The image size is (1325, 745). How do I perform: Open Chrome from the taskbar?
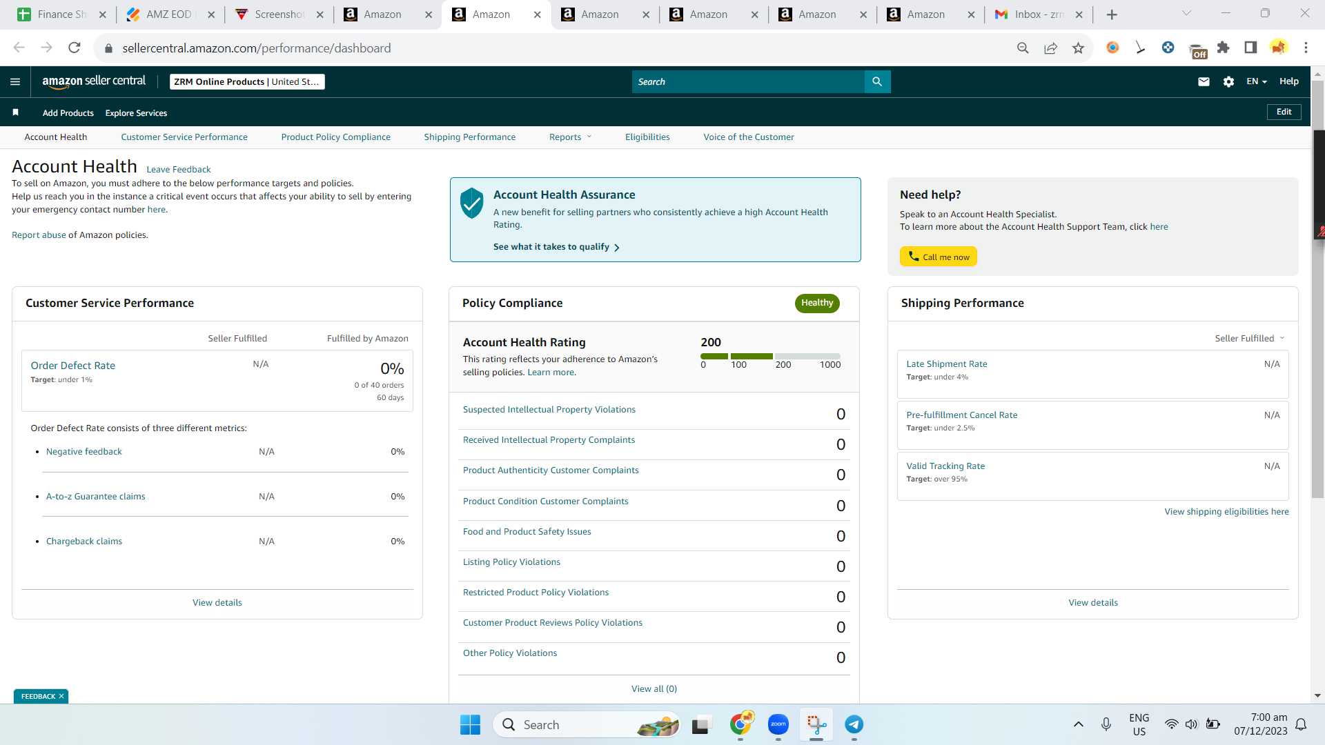coord(741,724)
